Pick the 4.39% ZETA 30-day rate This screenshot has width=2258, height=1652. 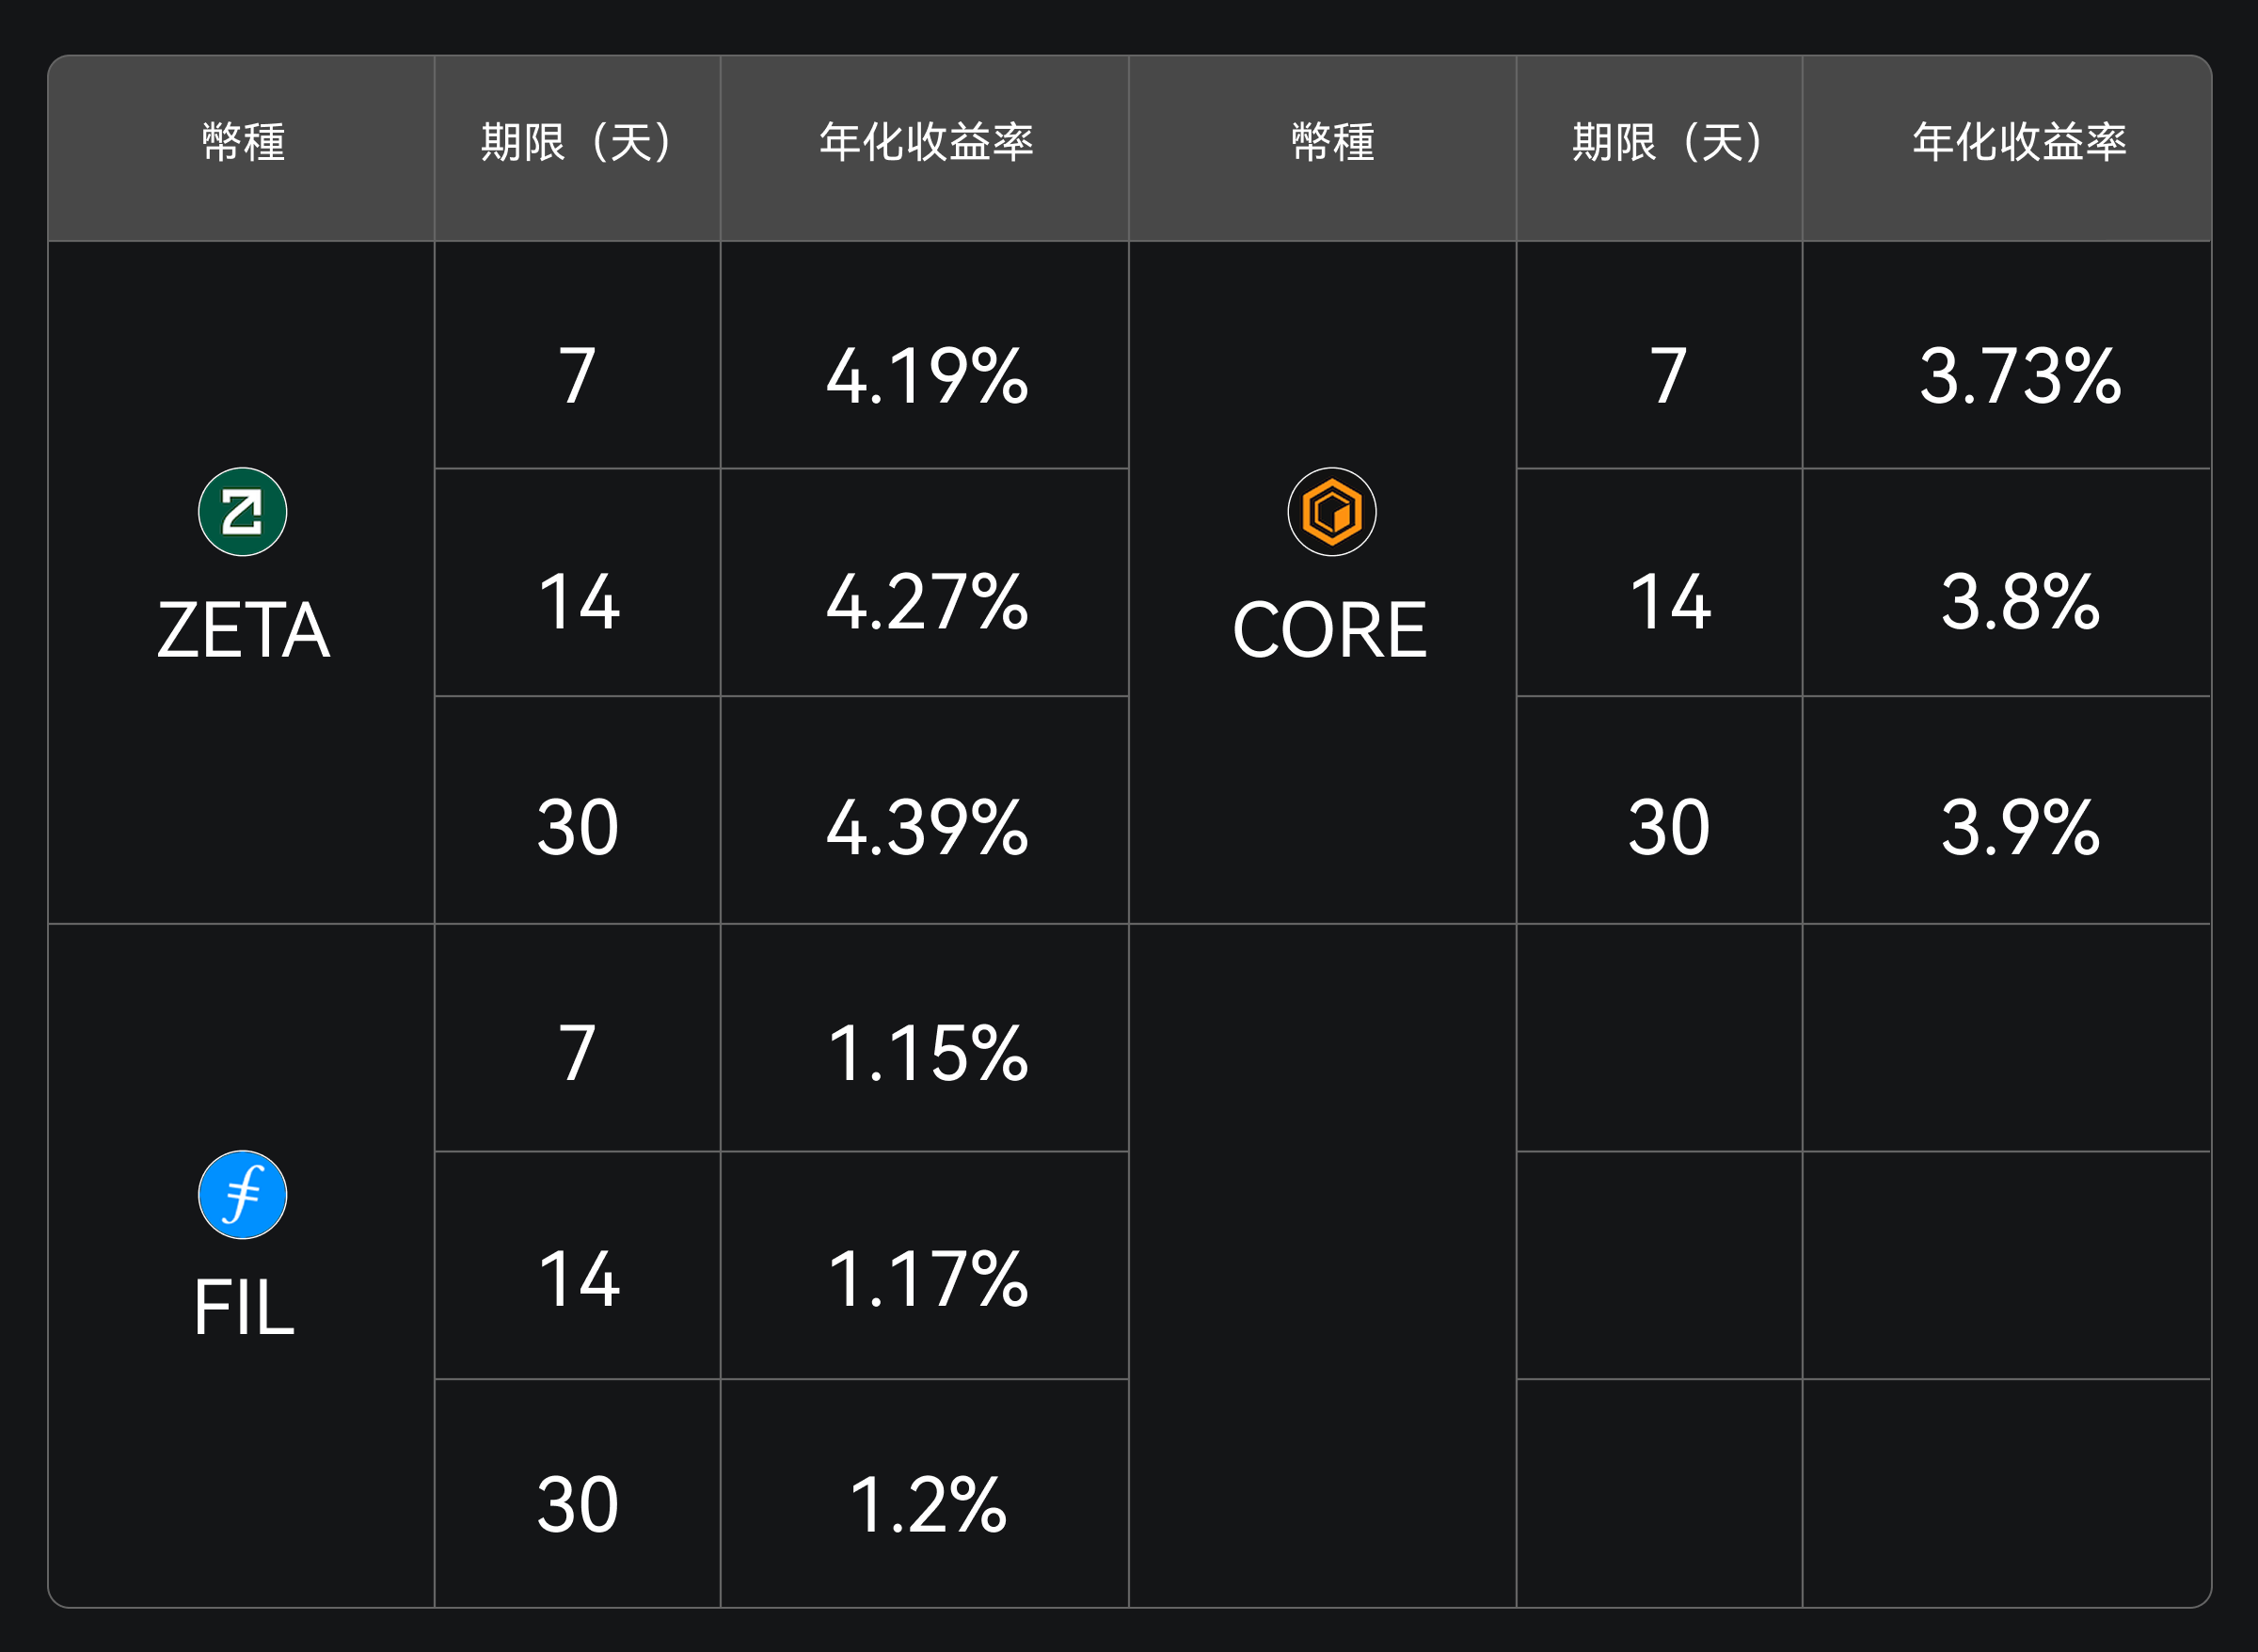tap(927, 829)
